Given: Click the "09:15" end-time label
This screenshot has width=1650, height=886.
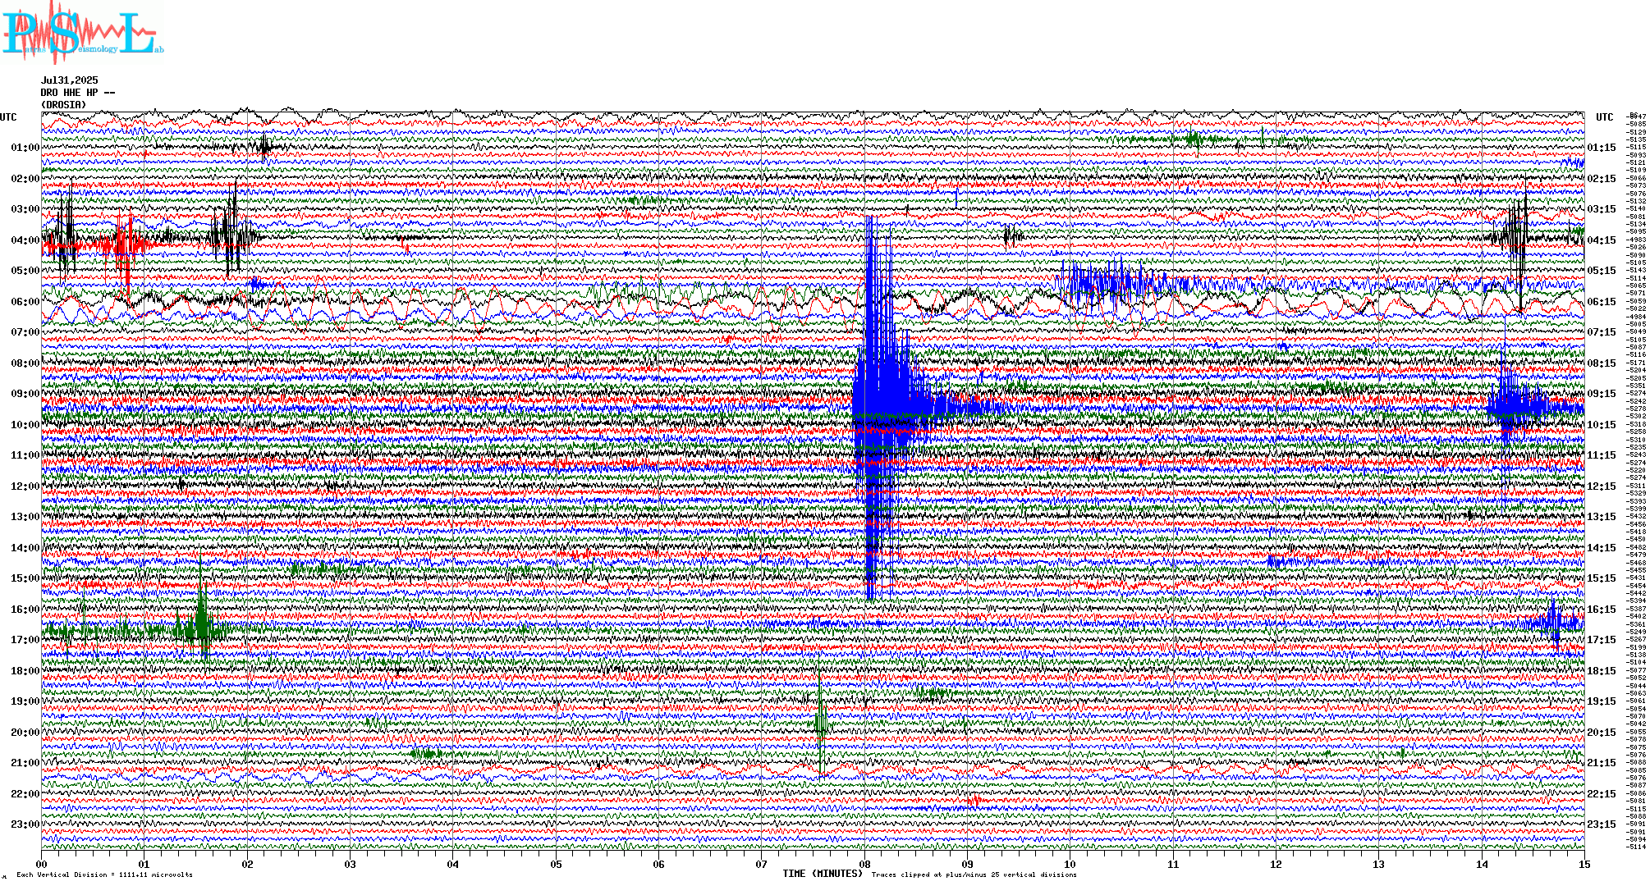Looking at the screenshot, I should [x=1602, y=394].
